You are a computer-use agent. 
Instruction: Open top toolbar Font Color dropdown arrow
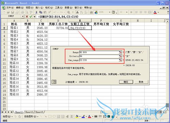[158, 12]
